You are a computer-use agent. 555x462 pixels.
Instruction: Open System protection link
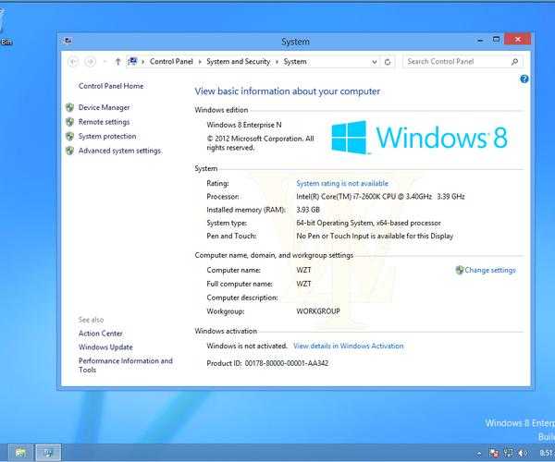point(107,136)
